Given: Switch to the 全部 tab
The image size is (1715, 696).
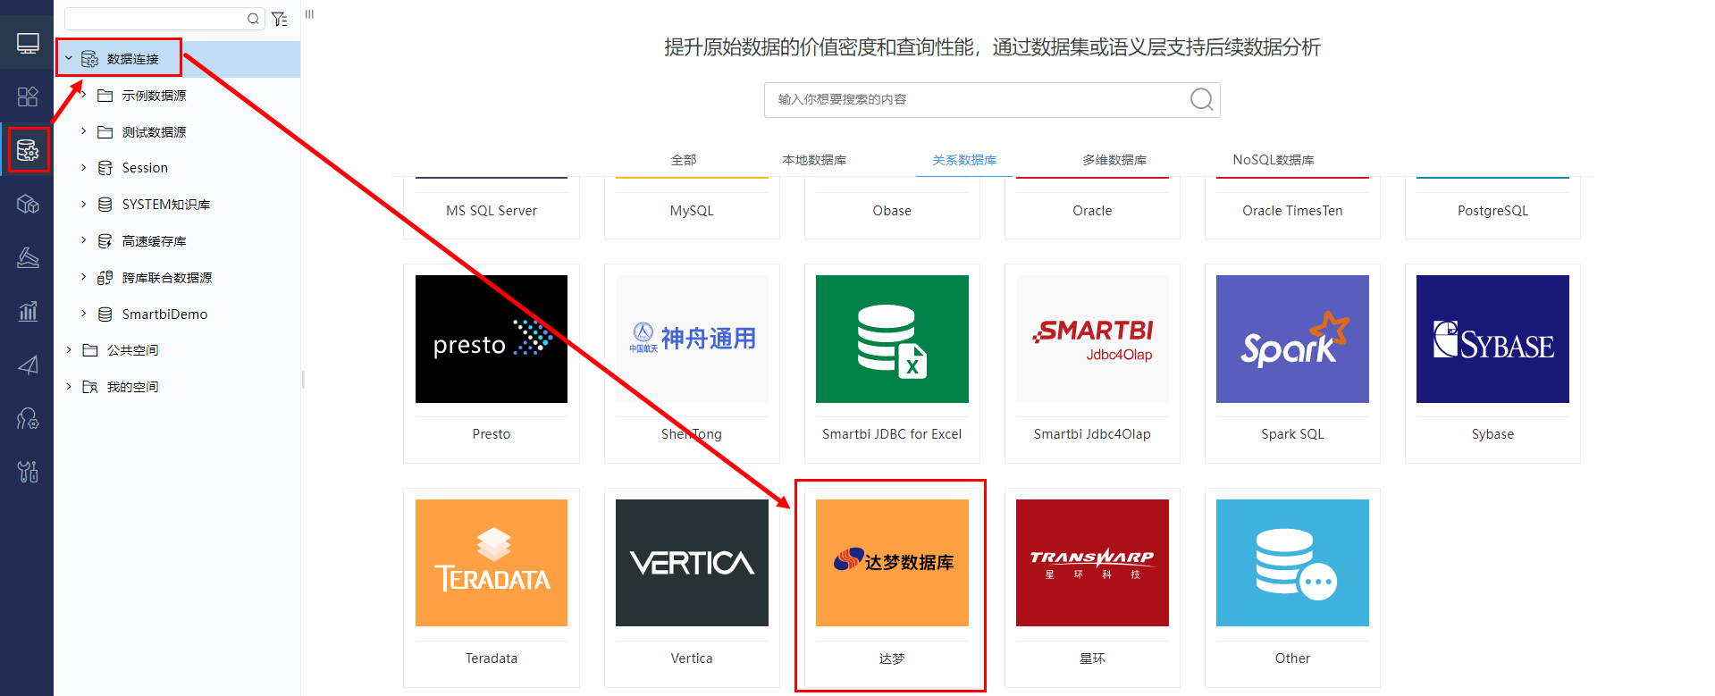Looking at the screenshot, I should click(x=684, y=160).
